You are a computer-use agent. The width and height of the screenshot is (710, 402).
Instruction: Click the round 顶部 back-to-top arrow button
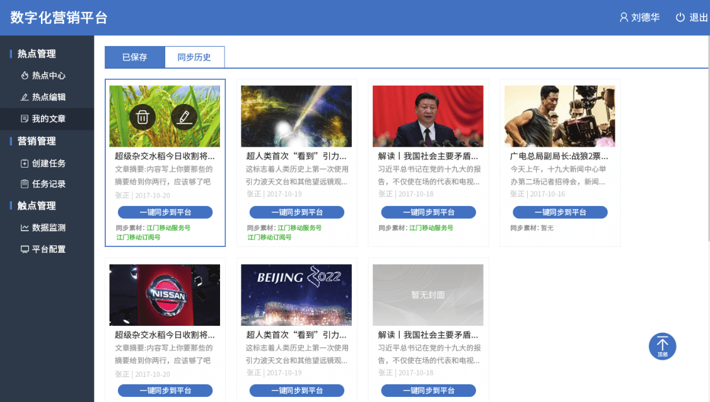point(663,347)
